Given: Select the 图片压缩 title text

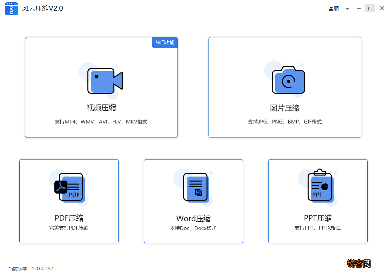Looking at the screenshot, I should pos(285,108).
